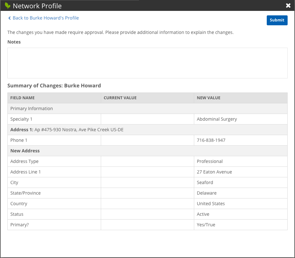Select the Primary Information section row
This screenshot has height=258, width=295.
31,109
